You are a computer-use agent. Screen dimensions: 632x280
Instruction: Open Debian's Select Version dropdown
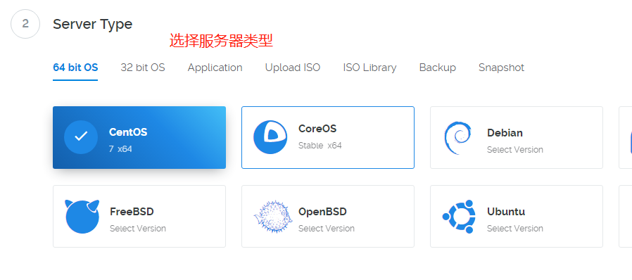point(514,149)
